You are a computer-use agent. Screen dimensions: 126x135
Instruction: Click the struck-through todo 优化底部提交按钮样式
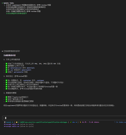pyautogui.click(x=27, y=7)
